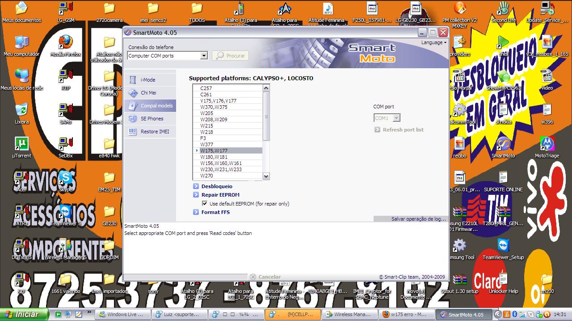Open the Compal models sidebar tab
The height and width of the screenshot is (321, 572).
click(x=150, y=106)
